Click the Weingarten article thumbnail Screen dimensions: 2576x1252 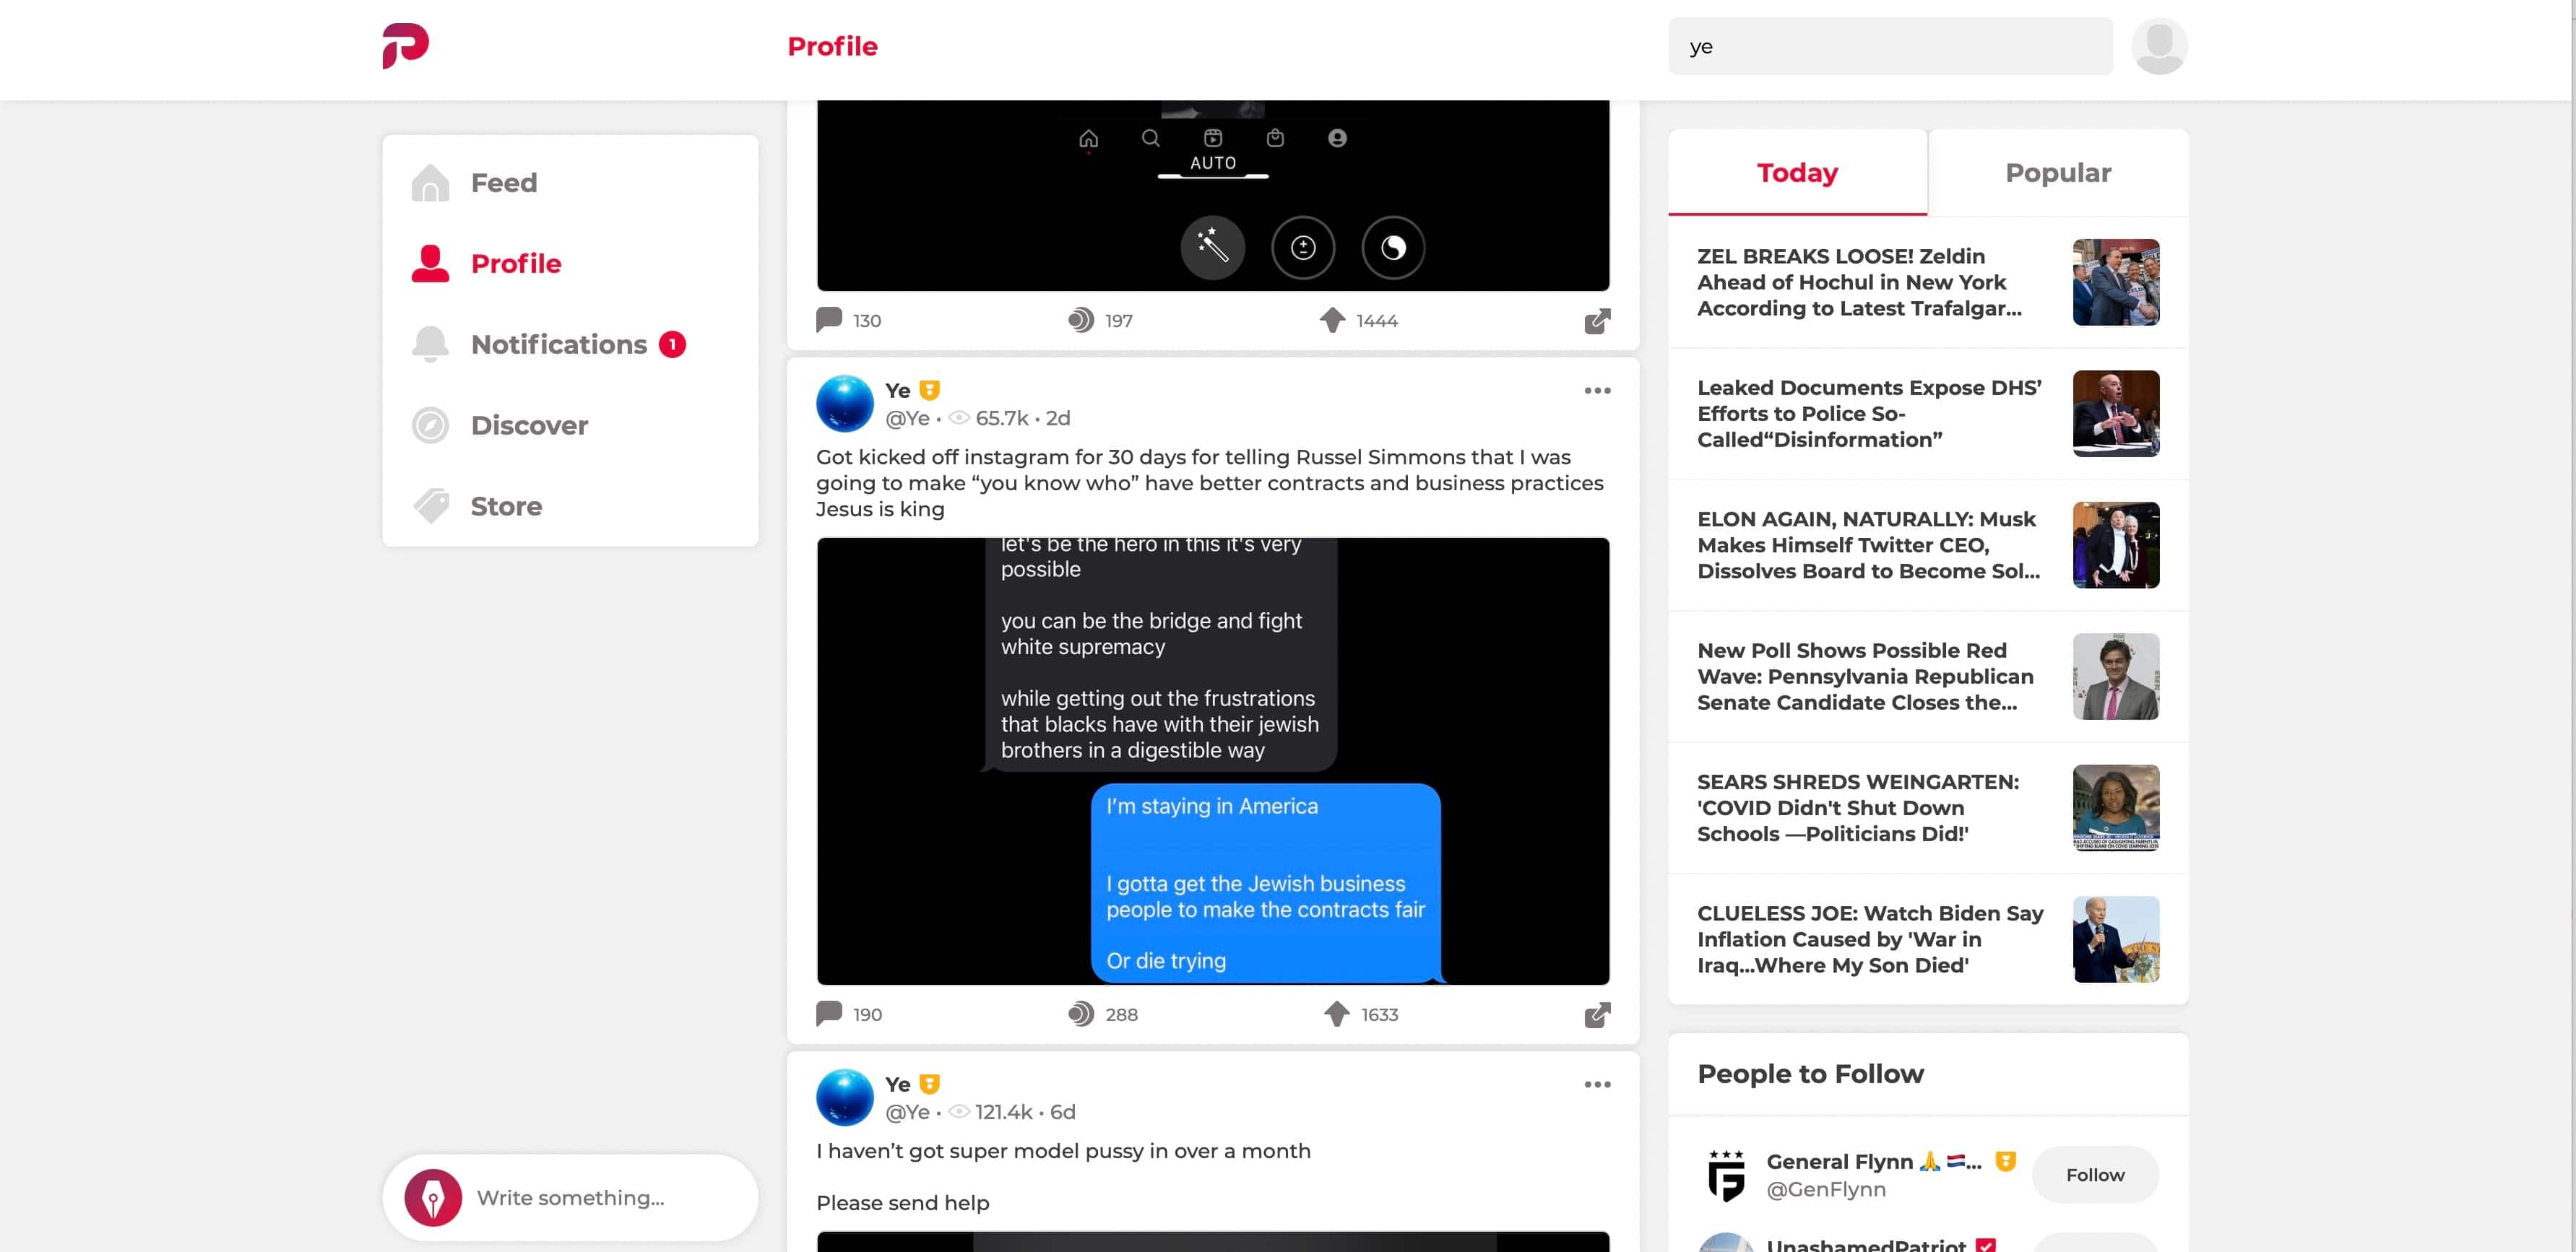click(2115, 809)
